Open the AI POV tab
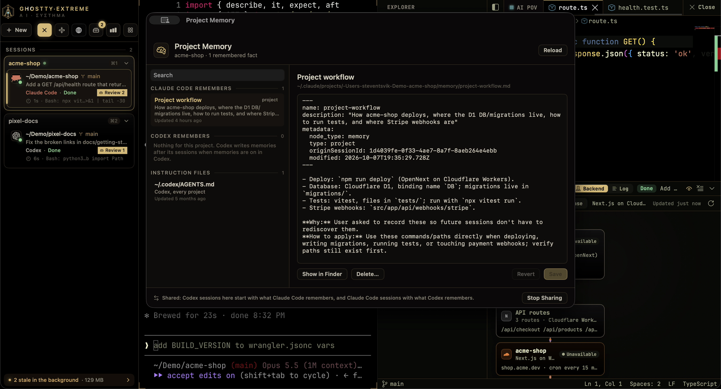This screenshot has height=389, width=721. [523, 8]
